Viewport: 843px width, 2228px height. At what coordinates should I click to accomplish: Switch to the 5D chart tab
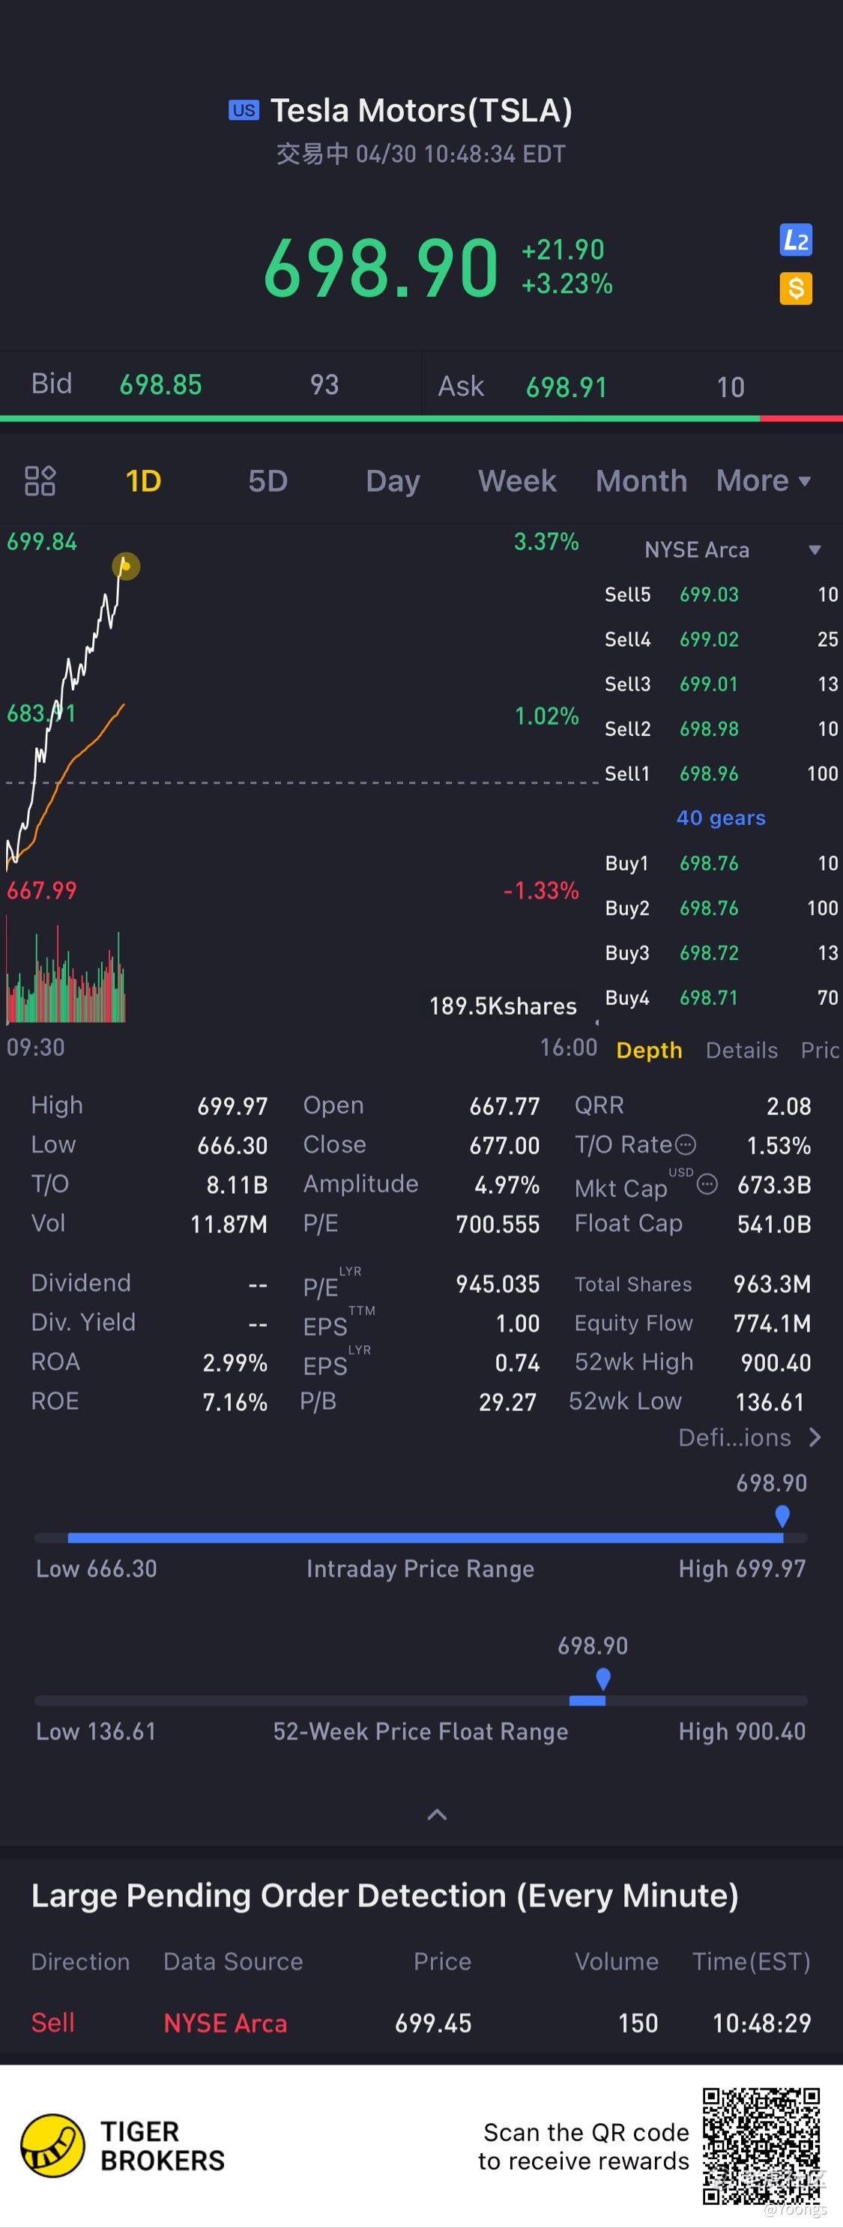[268, 481]
